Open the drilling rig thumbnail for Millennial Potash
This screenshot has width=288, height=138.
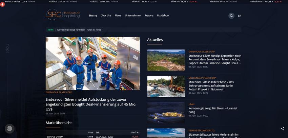(x=166, y=86)
